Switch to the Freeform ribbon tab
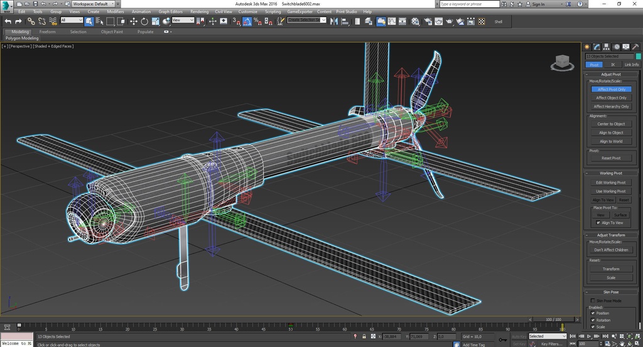The width and height of the screenshot is (643, 347). (47, 31)
